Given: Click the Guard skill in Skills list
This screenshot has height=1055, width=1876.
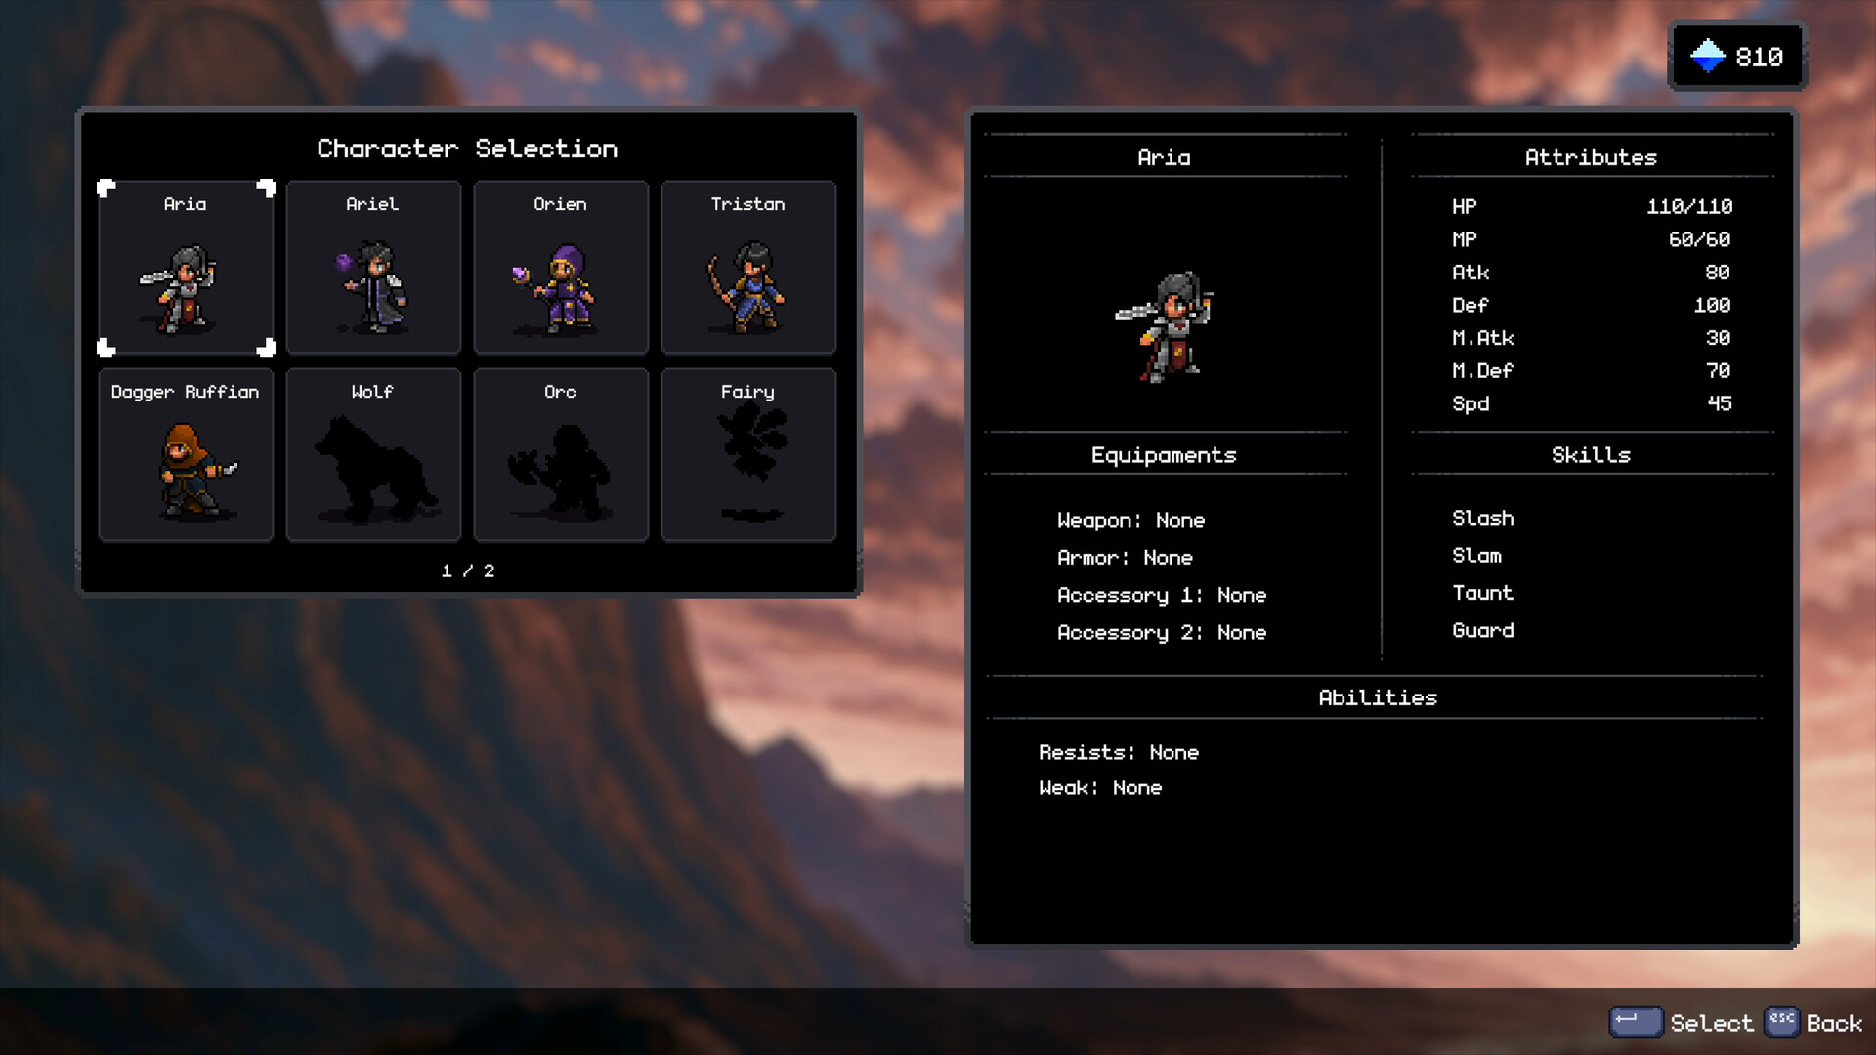Looking at the screenshot, I should pos(1482,630).
